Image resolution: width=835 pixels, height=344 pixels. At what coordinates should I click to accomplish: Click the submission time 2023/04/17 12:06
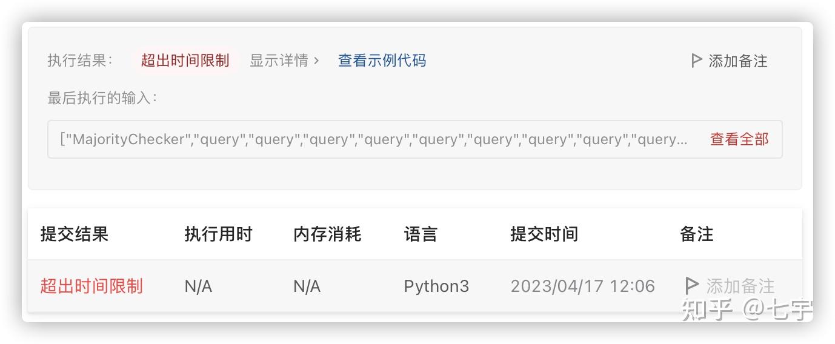[x=582, y=286]
